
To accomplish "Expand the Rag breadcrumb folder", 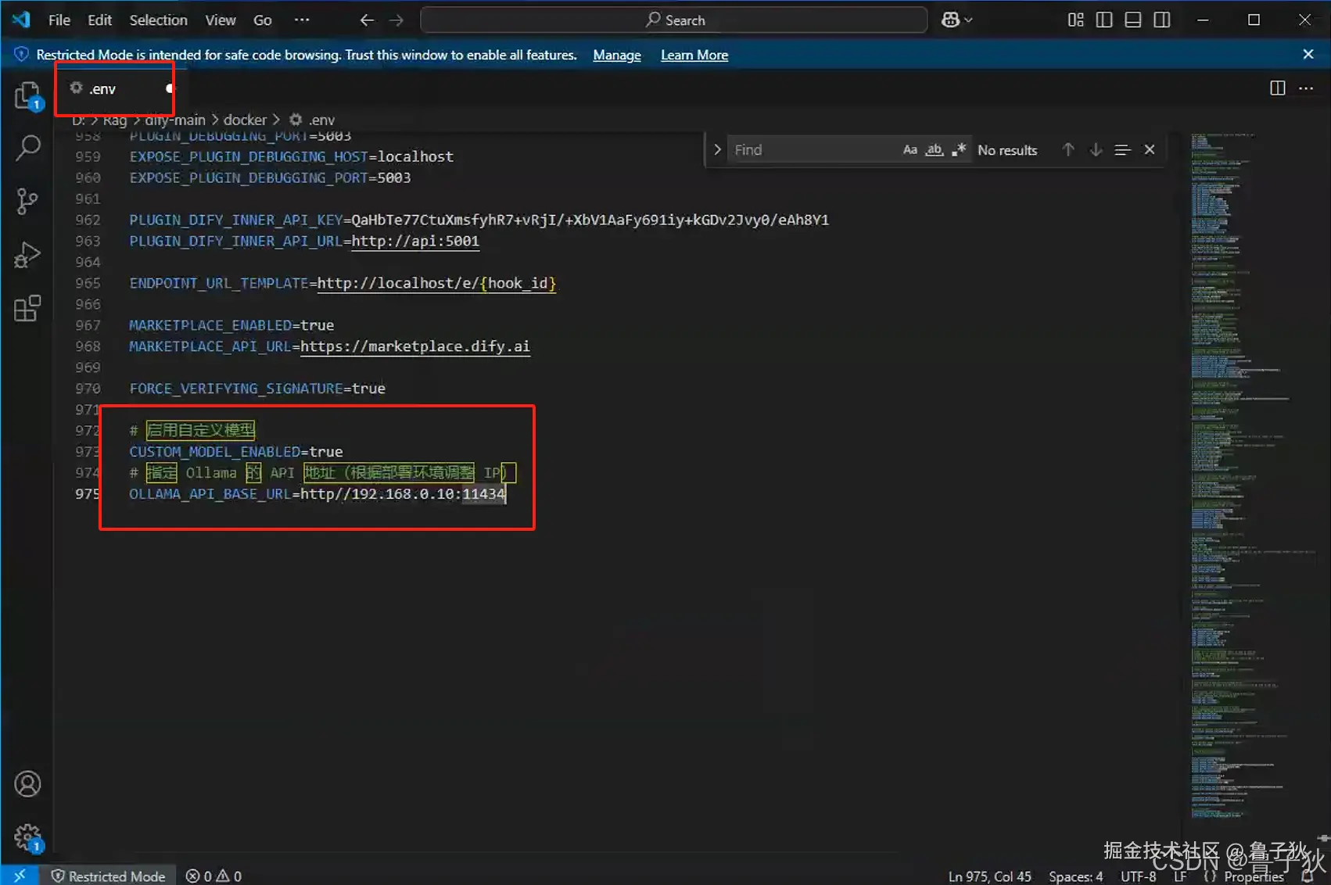I will tap(114, 120).
